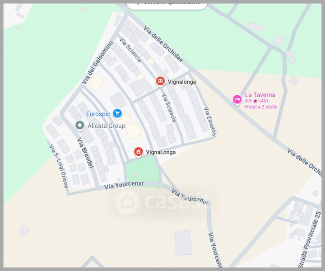The width and height of the screenshot is (325, 271).
Task: Select the Alicata Group label
Action: click(107, 126)
